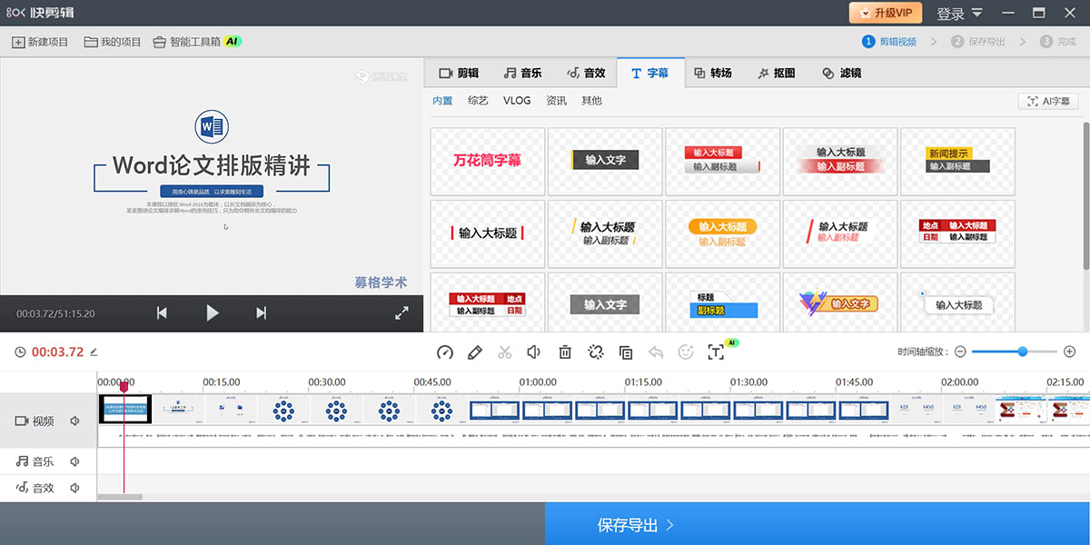Screen dimensions: 1090x545
Task: Click the fullscreen preview icon
Action: (402, 312)
